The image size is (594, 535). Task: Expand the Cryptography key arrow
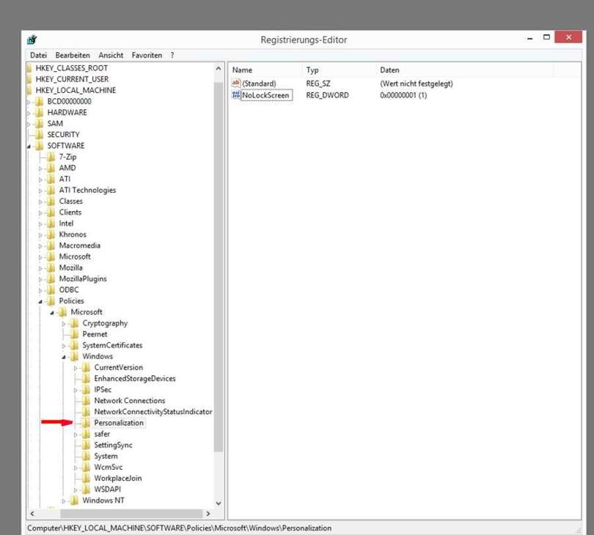tap(64, 324)
